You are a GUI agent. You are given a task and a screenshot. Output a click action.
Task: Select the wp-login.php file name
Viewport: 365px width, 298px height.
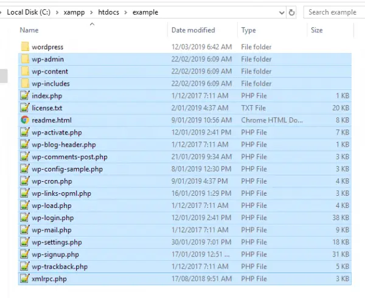click(x=52, y=218)
